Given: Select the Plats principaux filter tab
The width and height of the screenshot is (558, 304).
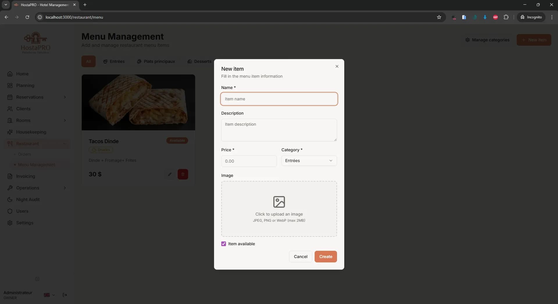Looking at the screenshot, I should pos(156,61).
